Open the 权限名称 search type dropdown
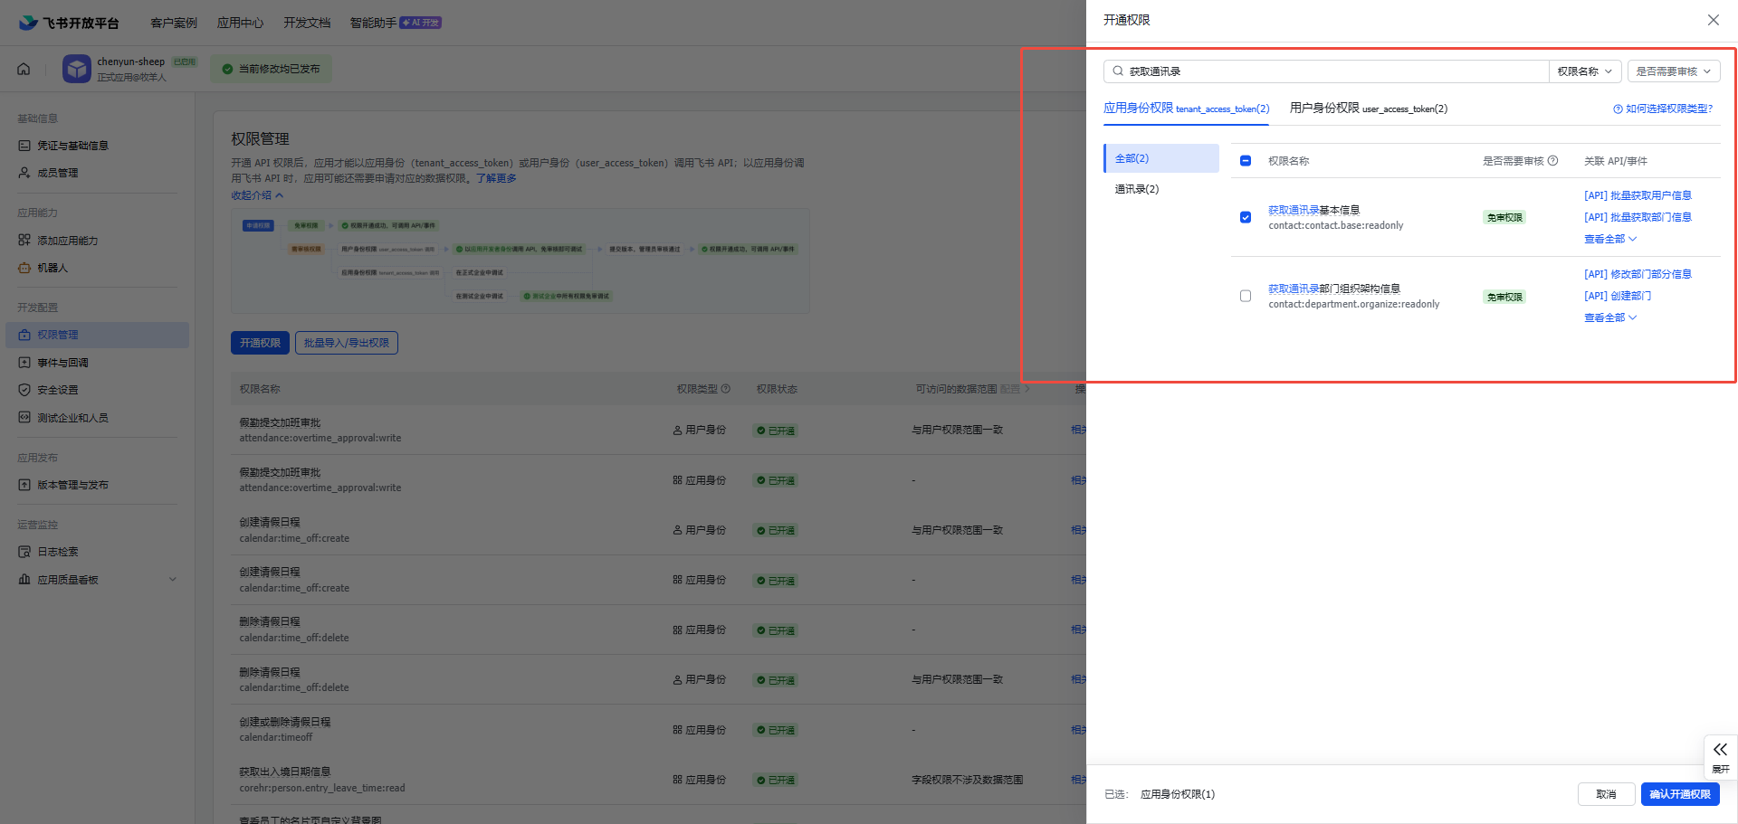 click(x=1585, y=71)
